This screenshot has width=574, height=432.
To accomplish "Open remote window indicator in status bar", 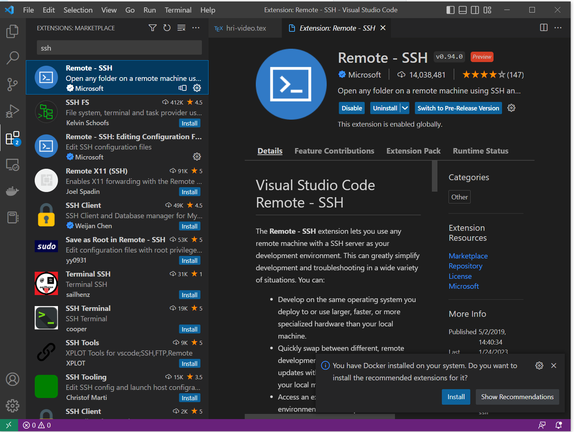I will click(x=9, y=425).
